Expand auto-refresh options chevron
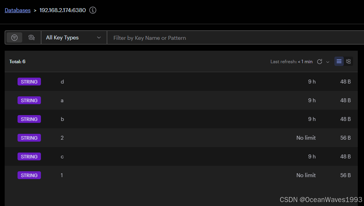Screen dimensions: 364x206 (328, 62)
